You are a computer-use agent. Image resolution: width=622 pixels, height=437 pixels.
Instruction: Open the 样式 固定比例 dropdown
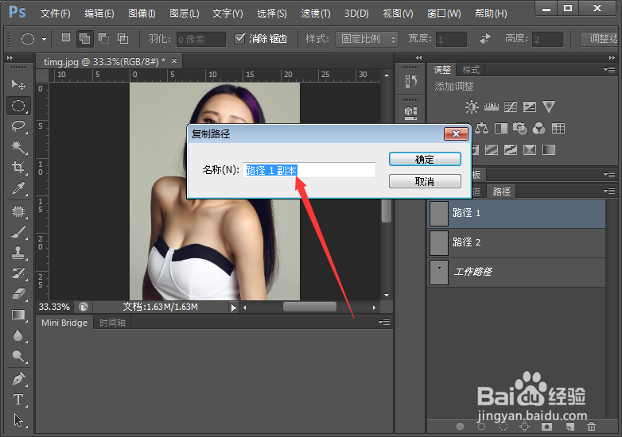(367, 39)
